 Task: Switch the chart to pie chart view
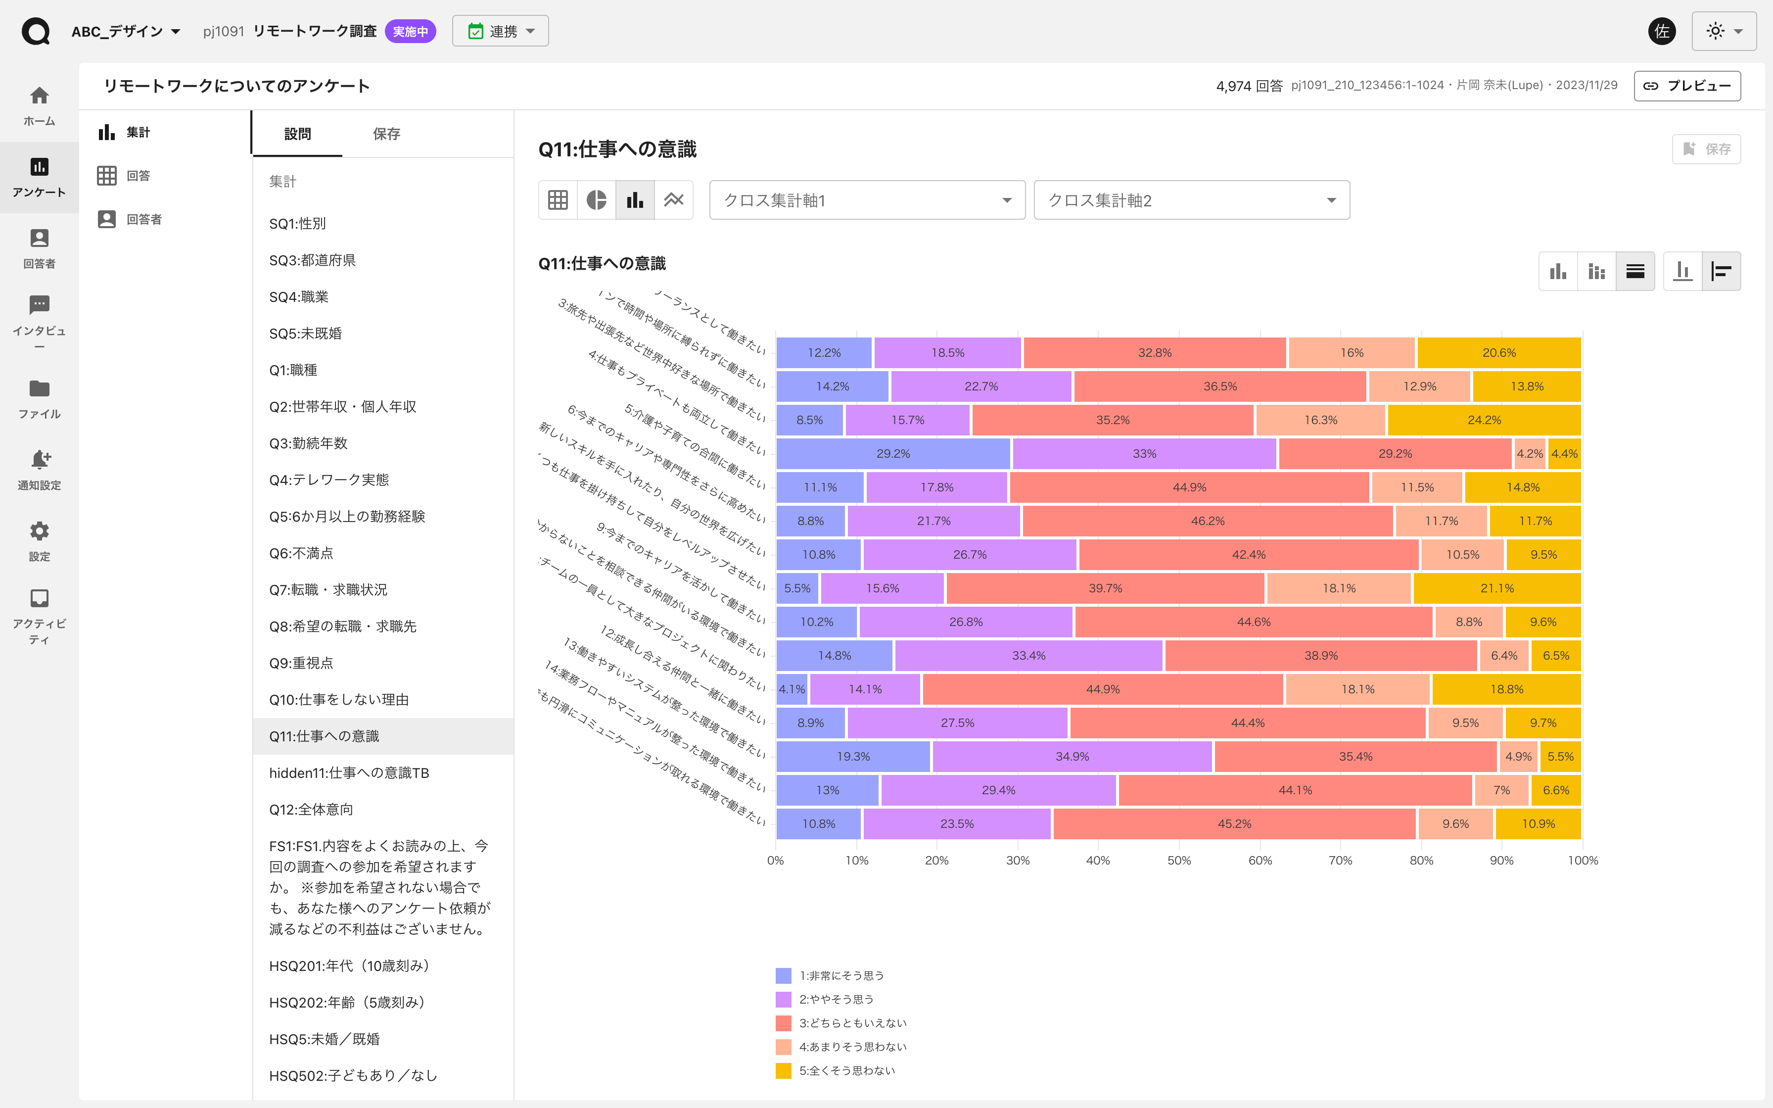[596, 199]
